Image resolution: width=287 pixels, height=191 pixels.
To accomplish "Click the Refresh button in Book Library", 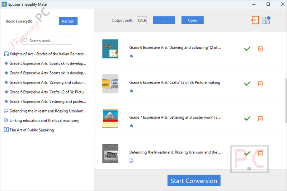I will click(68, 21).
